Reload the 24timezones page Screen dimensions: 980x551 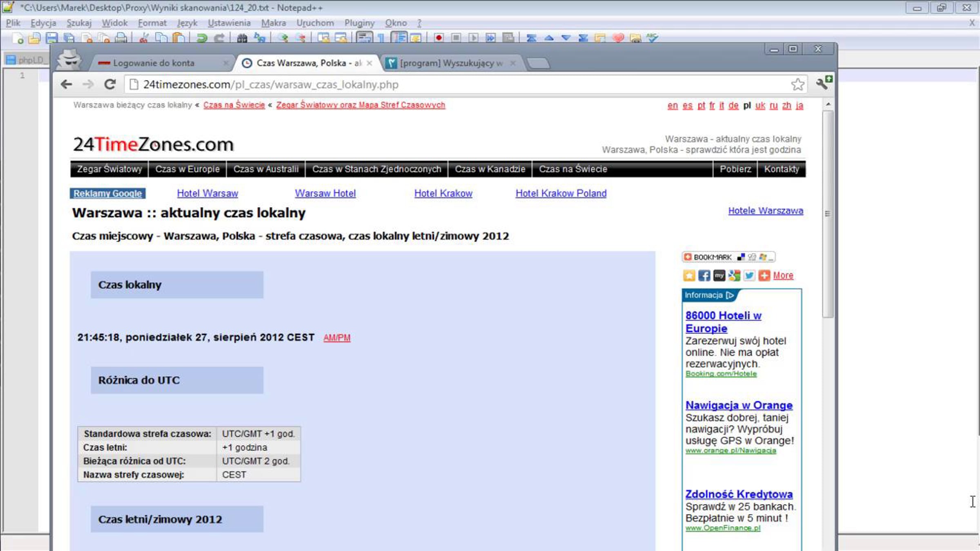pyautogui.click(x=110, y=84)
